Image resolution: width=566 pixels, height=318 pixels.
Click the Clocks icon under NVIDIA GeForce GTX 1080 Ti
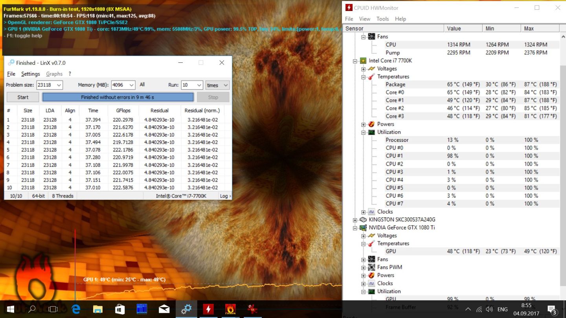pyautogui.click(x=371, y=283)
